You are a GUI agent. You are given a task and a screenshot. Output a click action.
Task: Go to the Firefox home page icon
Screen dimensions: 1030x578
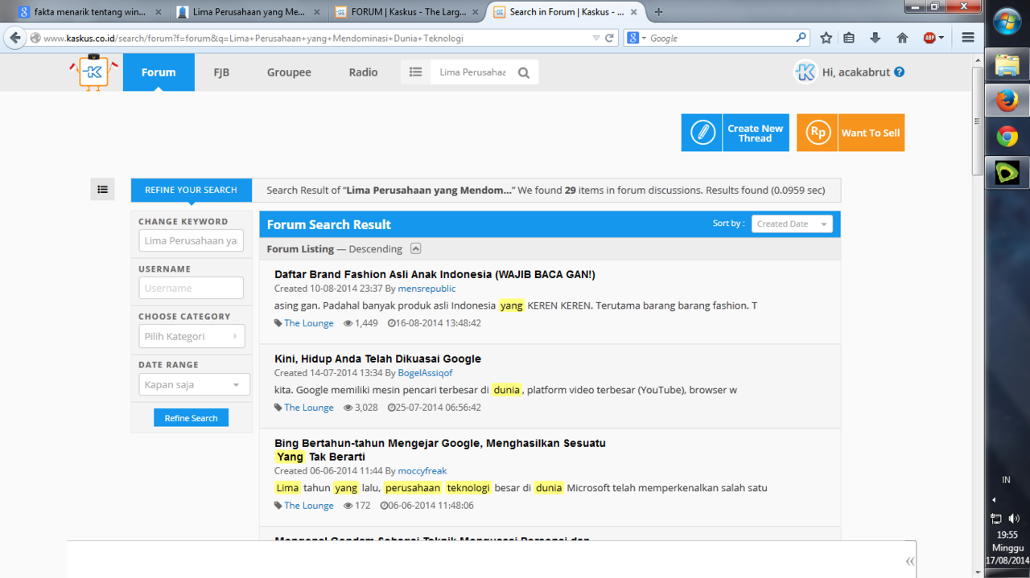pos(902,38)
